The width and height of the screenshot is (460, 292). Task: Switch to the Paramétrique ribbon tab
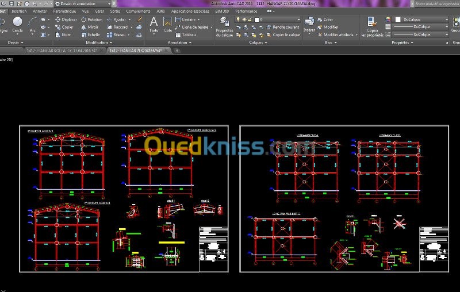click(64, 11)
